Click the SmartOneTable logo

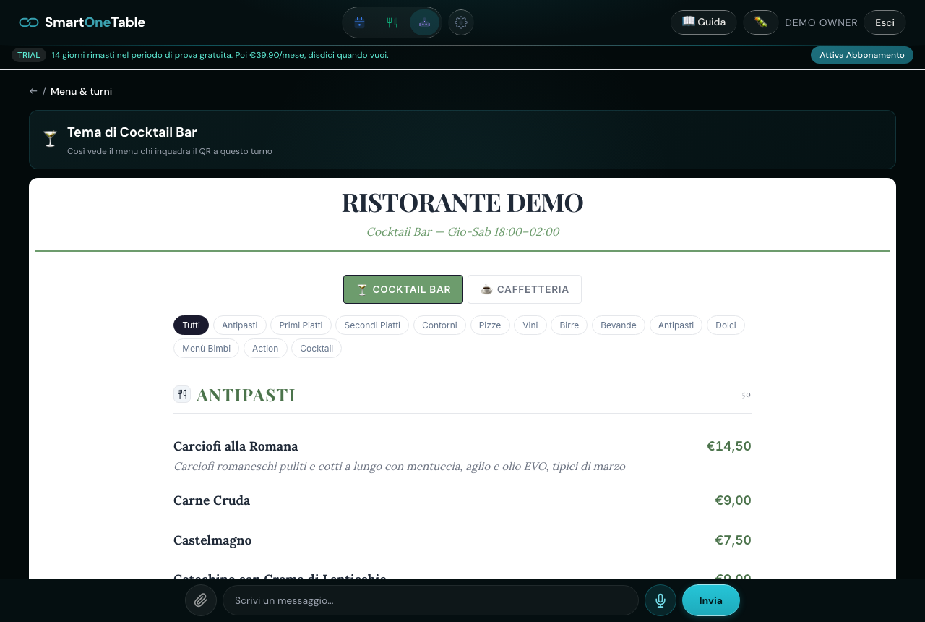[x=82, y=22]
